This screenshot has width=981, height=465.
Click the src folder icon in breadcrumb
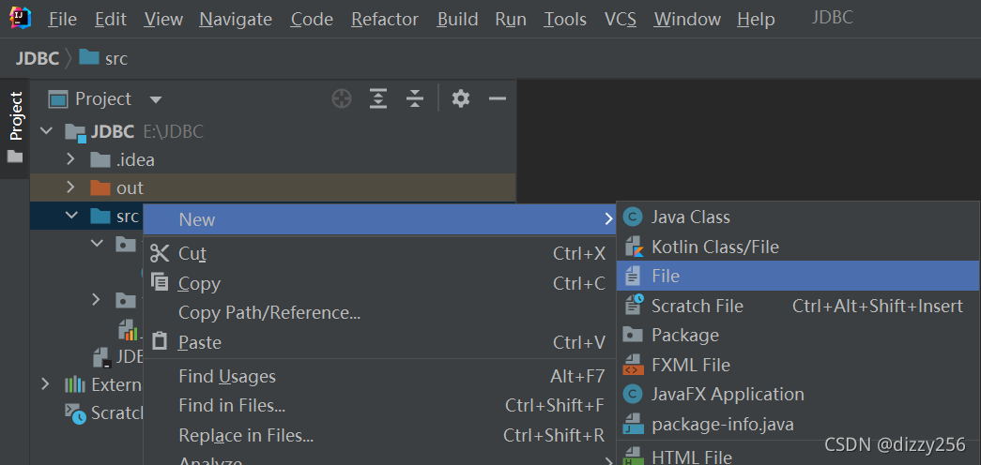89,58
